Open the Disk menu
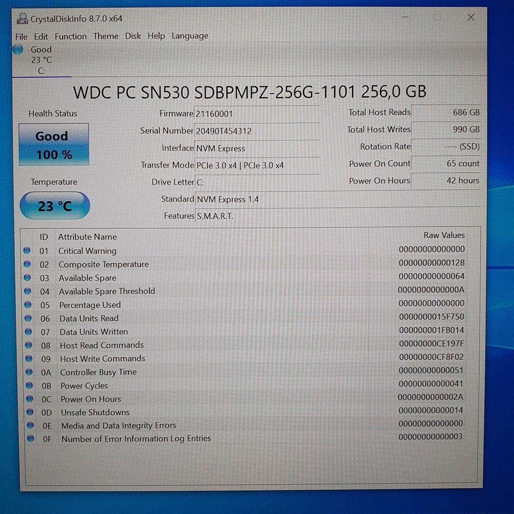Screen dimensions: 514x514 133,36
